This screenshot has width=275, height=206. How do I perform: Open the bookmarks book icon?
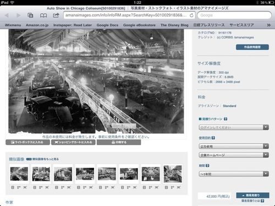pos(43,15)
